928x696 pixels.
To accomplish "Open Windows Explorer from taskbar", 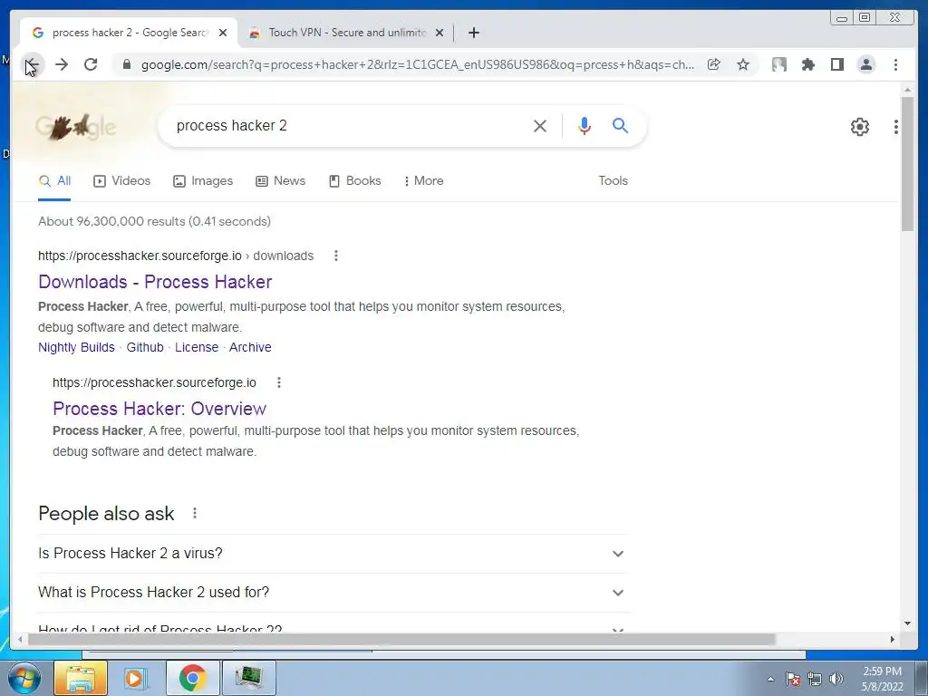I will click(81, 678).
